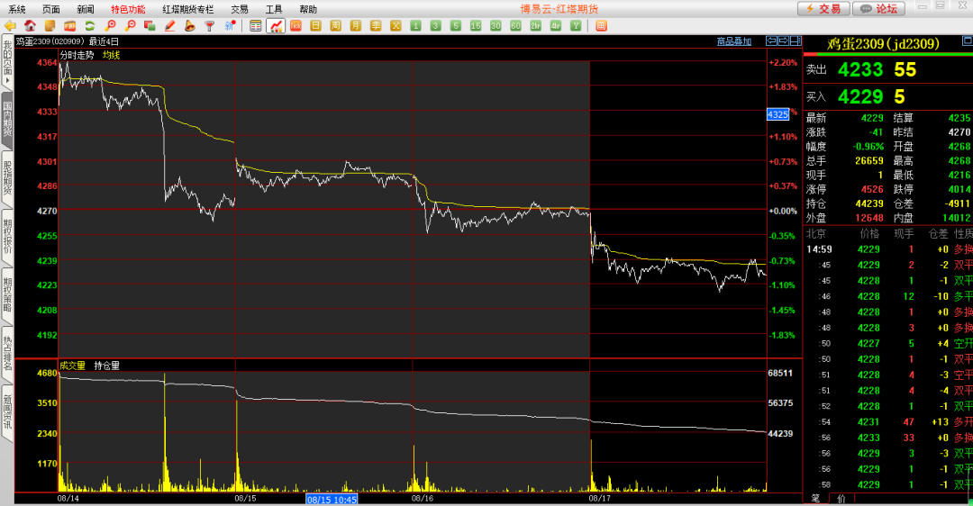Click the funnel filter icon
Screen dimensions: 973x506
[209, 25]
